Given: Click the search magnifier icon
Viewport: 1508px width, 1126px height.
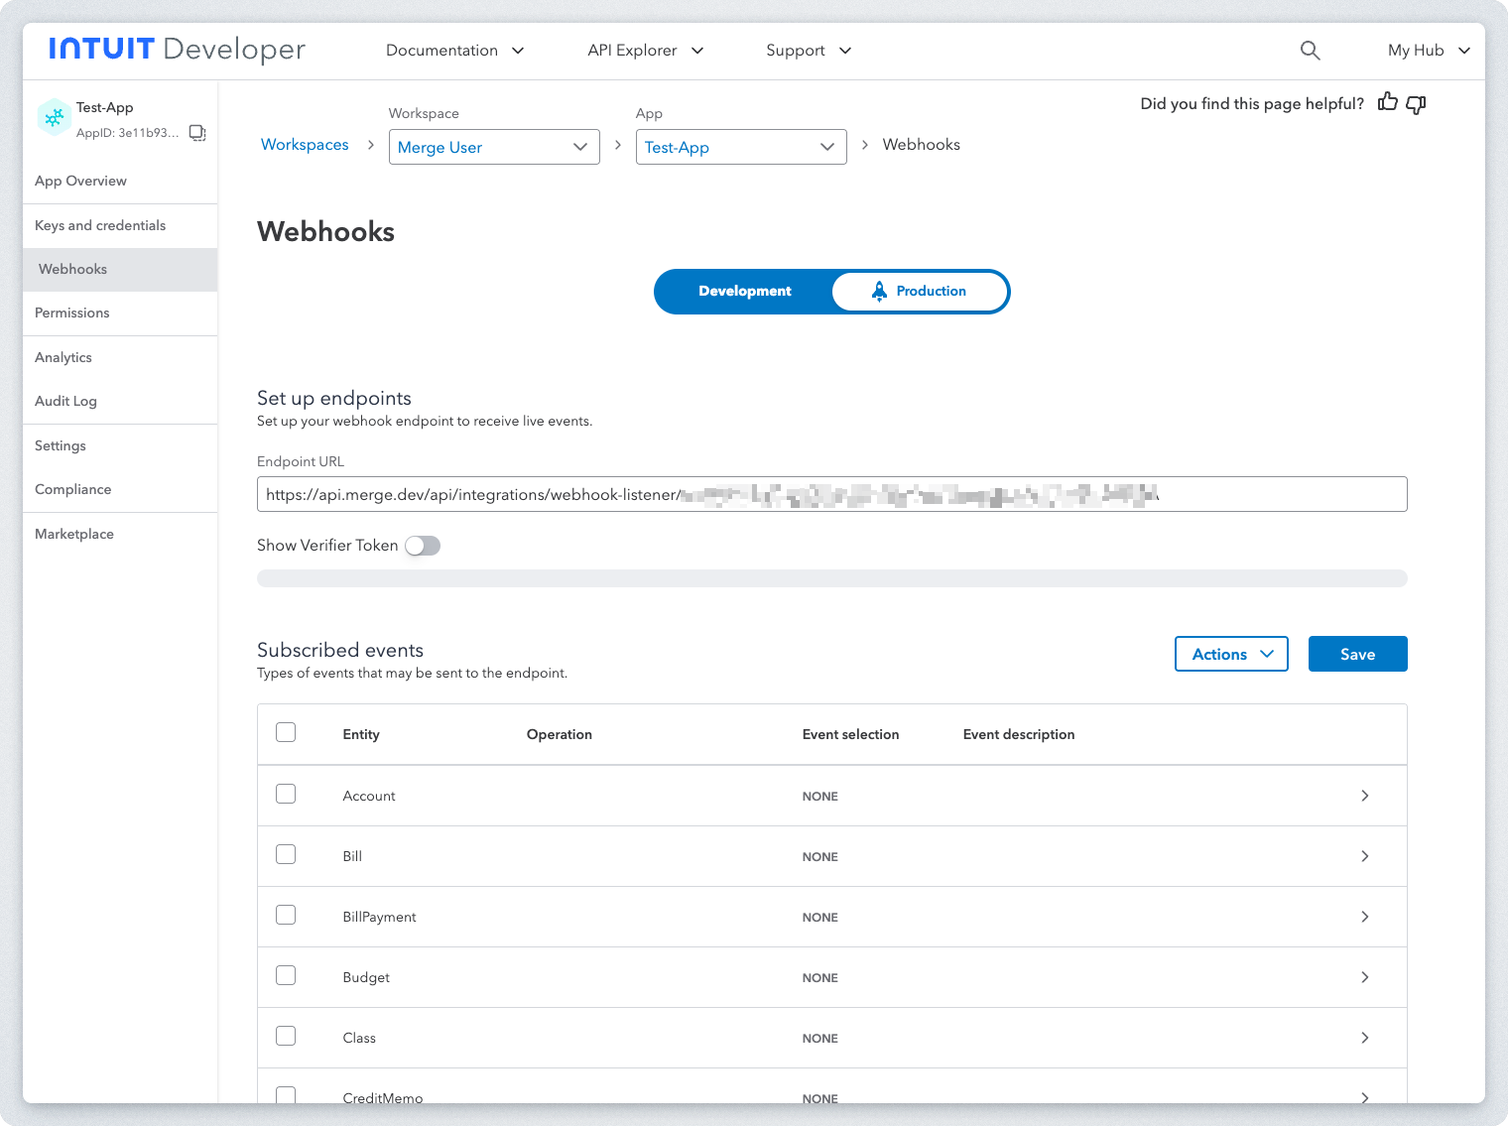Looking at the screenshot, I should (x=1310, y=51).
